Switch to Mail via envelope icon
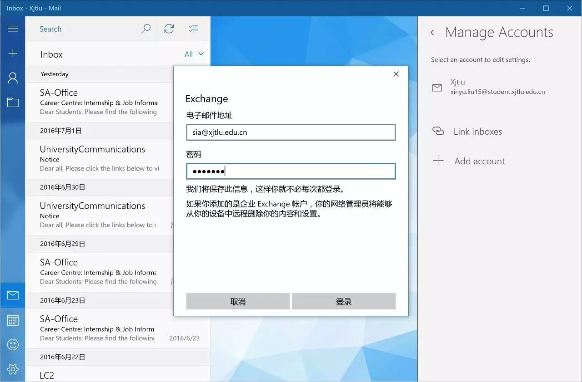582x382 pixels. (x=13, y=296)
